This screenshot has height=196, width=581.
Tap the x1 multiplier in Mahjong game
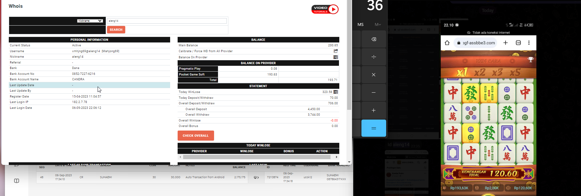[x=462, y=72]
